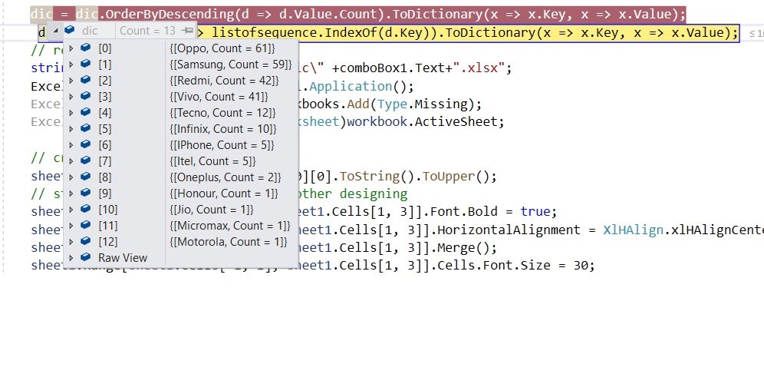764x387 pixels.
Task: Click the Count = 13 datatip value
Action: click(x=147, y=31)
